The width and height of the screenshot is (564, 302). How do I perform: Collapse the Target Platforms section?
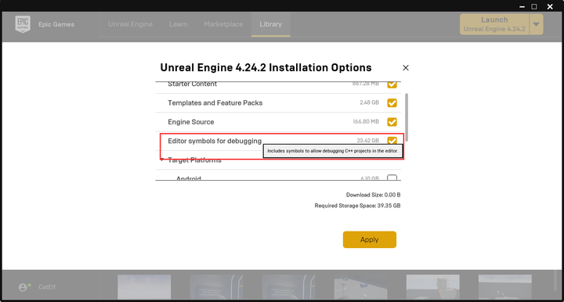pos(162,160)
